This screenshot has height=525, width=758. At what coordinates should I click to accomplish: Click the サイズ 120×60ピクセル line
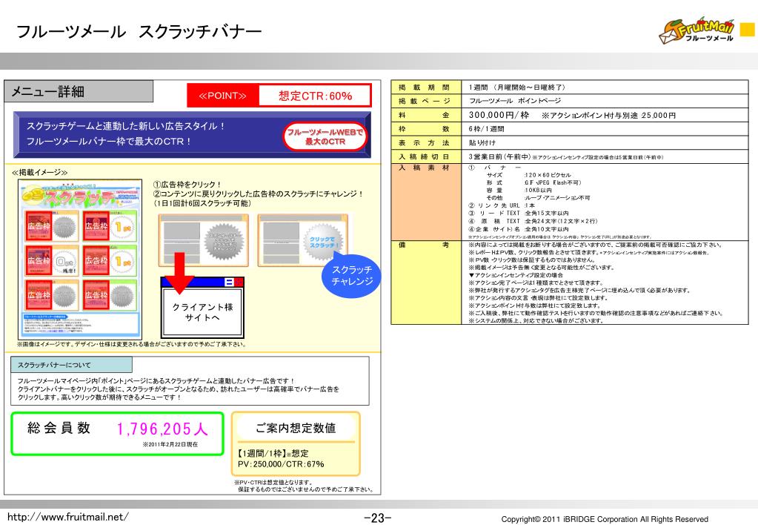(x=529, y=175)
